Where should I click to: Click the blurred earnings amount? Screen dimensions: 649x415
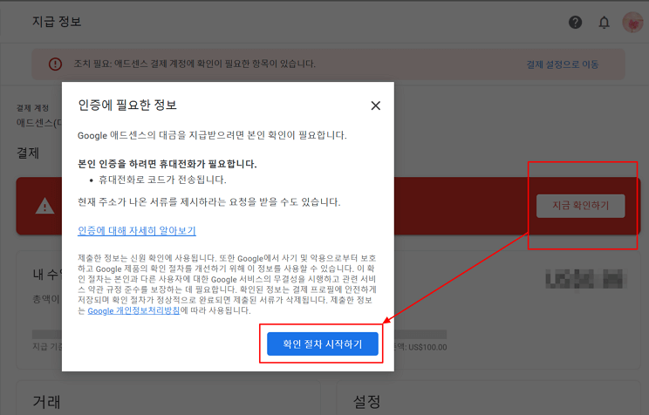(585, 278)
